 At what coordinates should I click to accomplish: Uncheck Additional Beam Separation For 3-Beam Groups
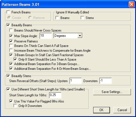coord(11,64)
